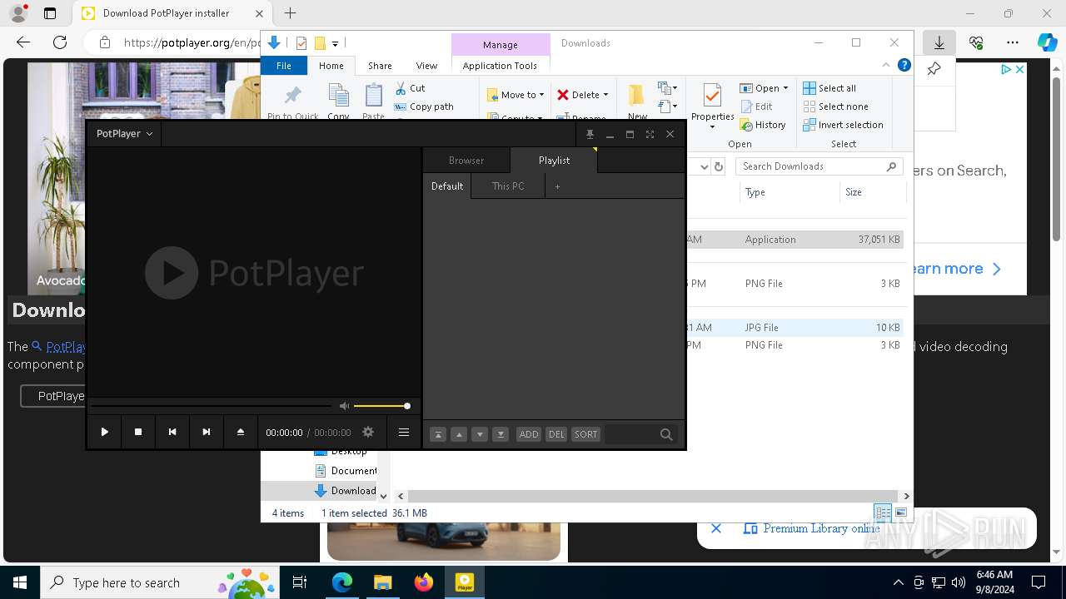1066x599 pixels.
Task: Switch to the Browser tab in PotPlayer
Action: [466, 161]
